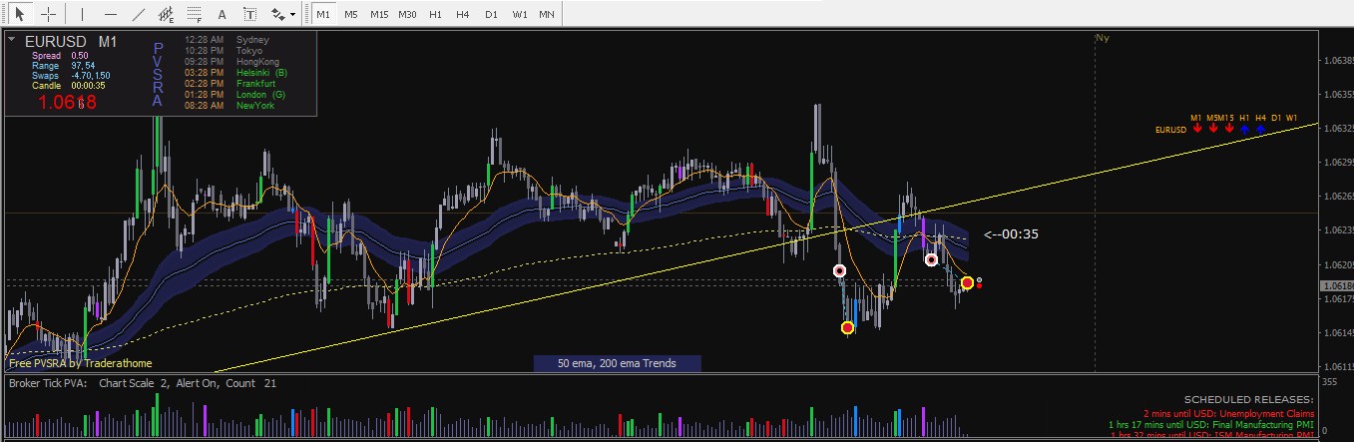The height and width of the screenshot is (442, 1354).
Task: Click the 'EURUSD M1' panel title
Action: point(72,41)
